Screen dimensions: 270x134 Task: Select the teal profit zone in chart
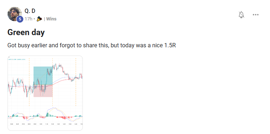click(43, 76)
